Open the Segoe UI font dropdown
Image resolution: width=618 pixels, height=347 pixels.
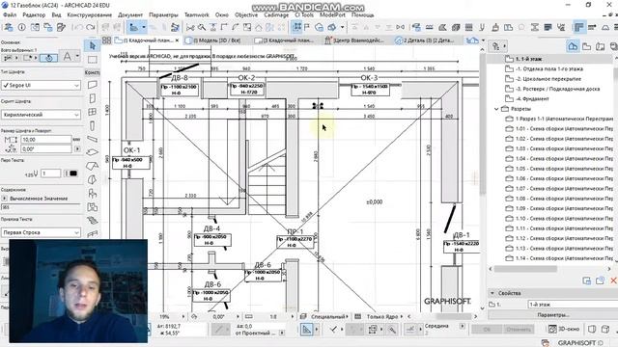41,85
